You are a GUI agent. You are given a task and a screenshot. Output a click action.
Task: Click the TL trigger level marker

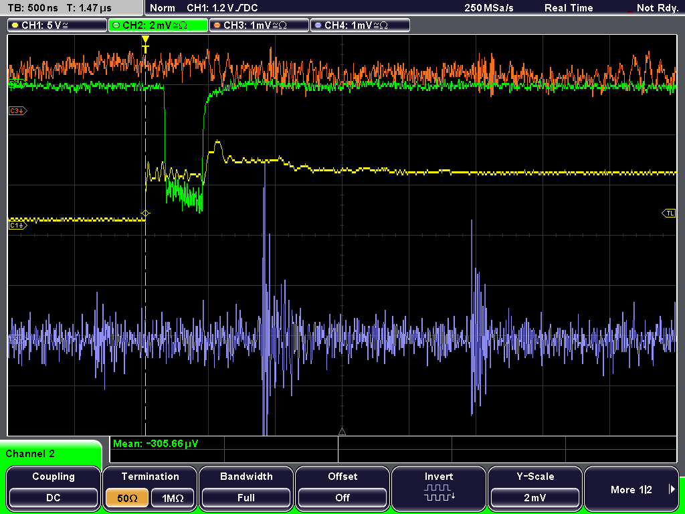pyautogui.click(x=669, y=213)
